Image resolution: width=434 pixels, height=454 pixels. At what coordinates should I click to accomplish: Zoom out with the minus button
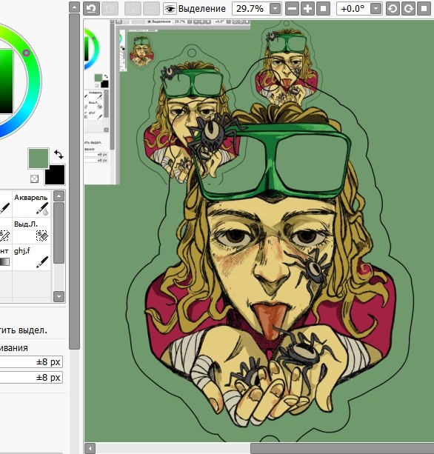click(x=292, y=8)
